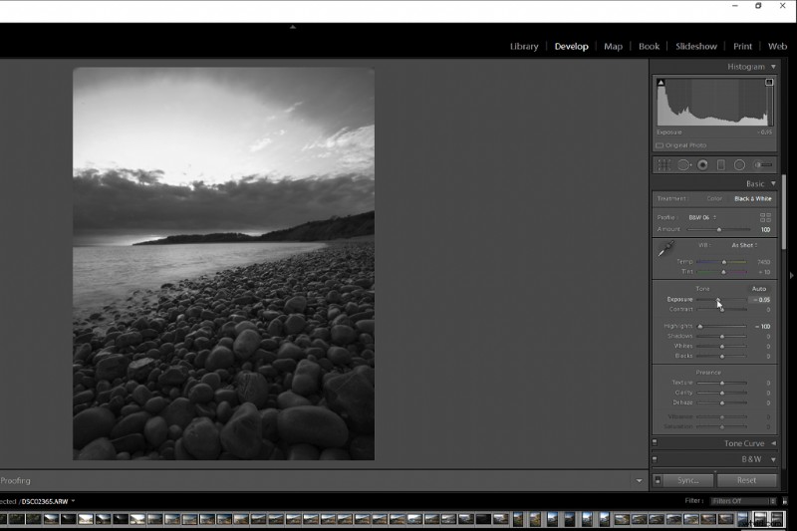Image resolution: width=797 pixels, height=531 pixels.
Task: Open White Balance As Shot dropdown
Action: click(744, 245)
